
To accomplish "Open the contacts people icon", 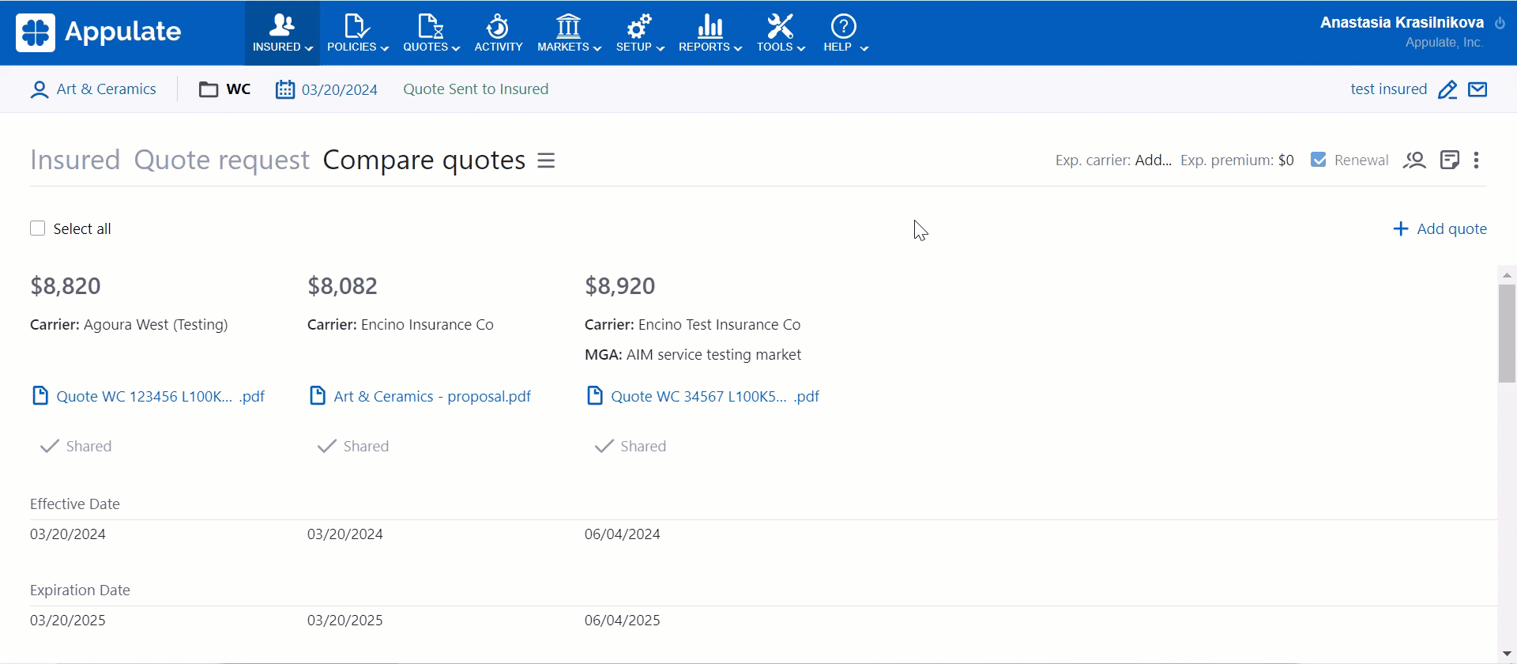I will [x=1413, y=160].
